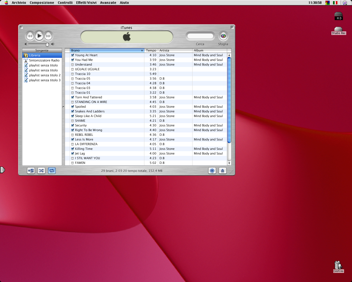352x282 pixels.
Task: Uncheck the Spoiled checkbox
Action: tap(73, 107)
